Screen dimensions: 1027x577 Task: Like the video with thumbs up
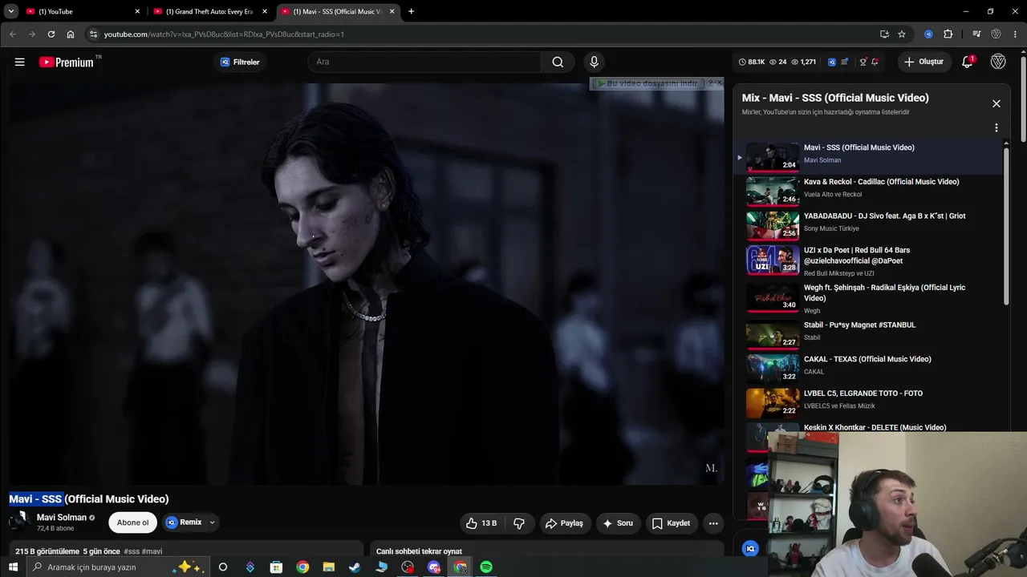point(481,523)
